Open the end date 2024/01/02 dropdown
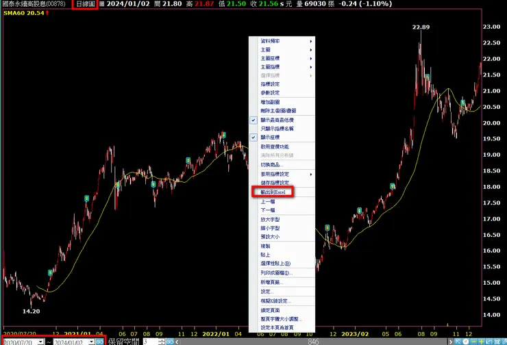Viewport: 507px width, 345px height. click(x=92, y=342)
